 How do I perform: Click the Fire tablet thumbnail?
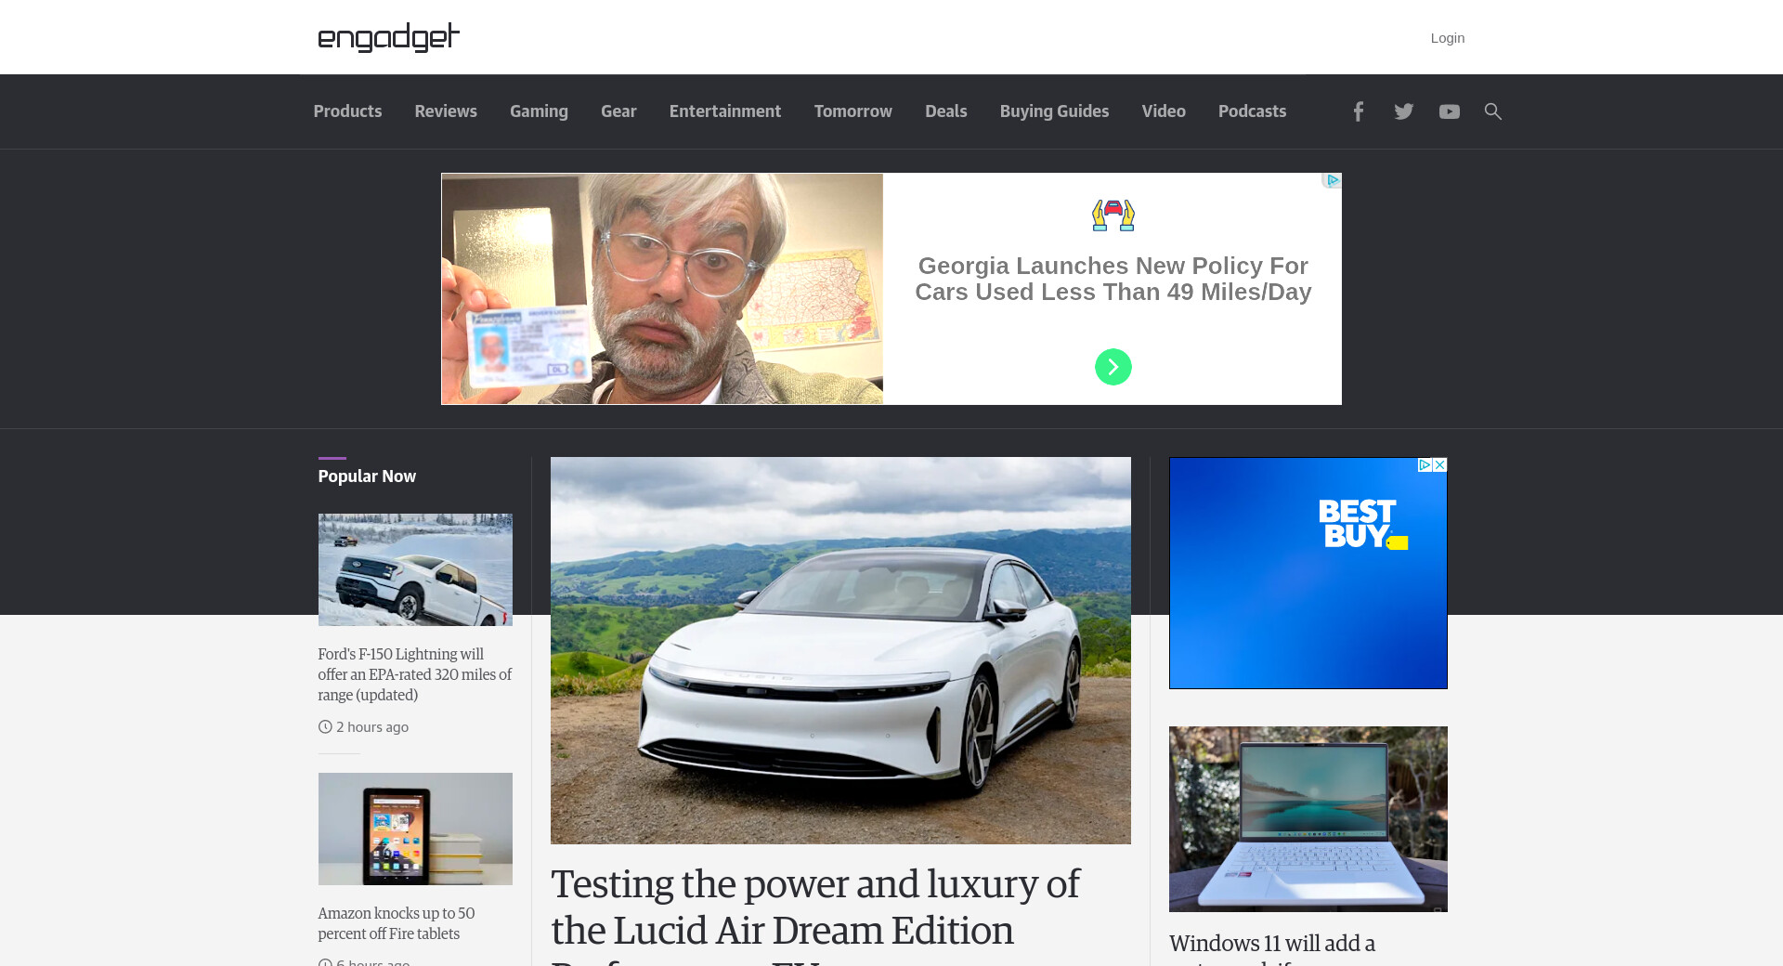tap(415, 829)
